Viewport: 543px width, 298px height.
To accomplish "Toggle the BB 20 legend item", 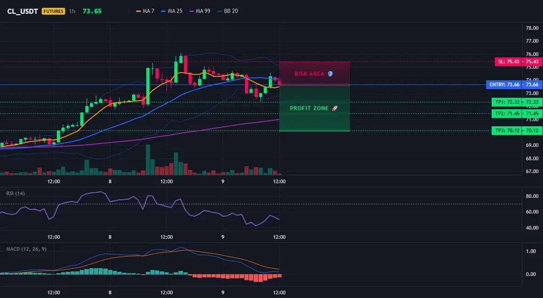I will point(228,11).
